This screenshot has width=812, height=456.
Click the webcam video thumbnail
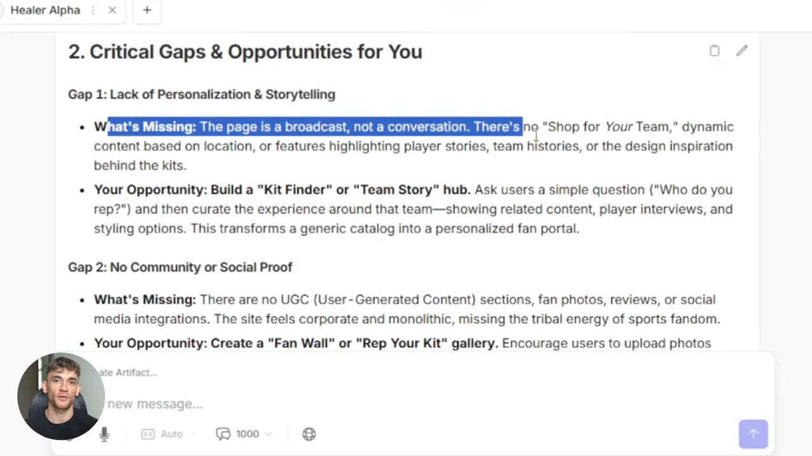coord(61,397)
